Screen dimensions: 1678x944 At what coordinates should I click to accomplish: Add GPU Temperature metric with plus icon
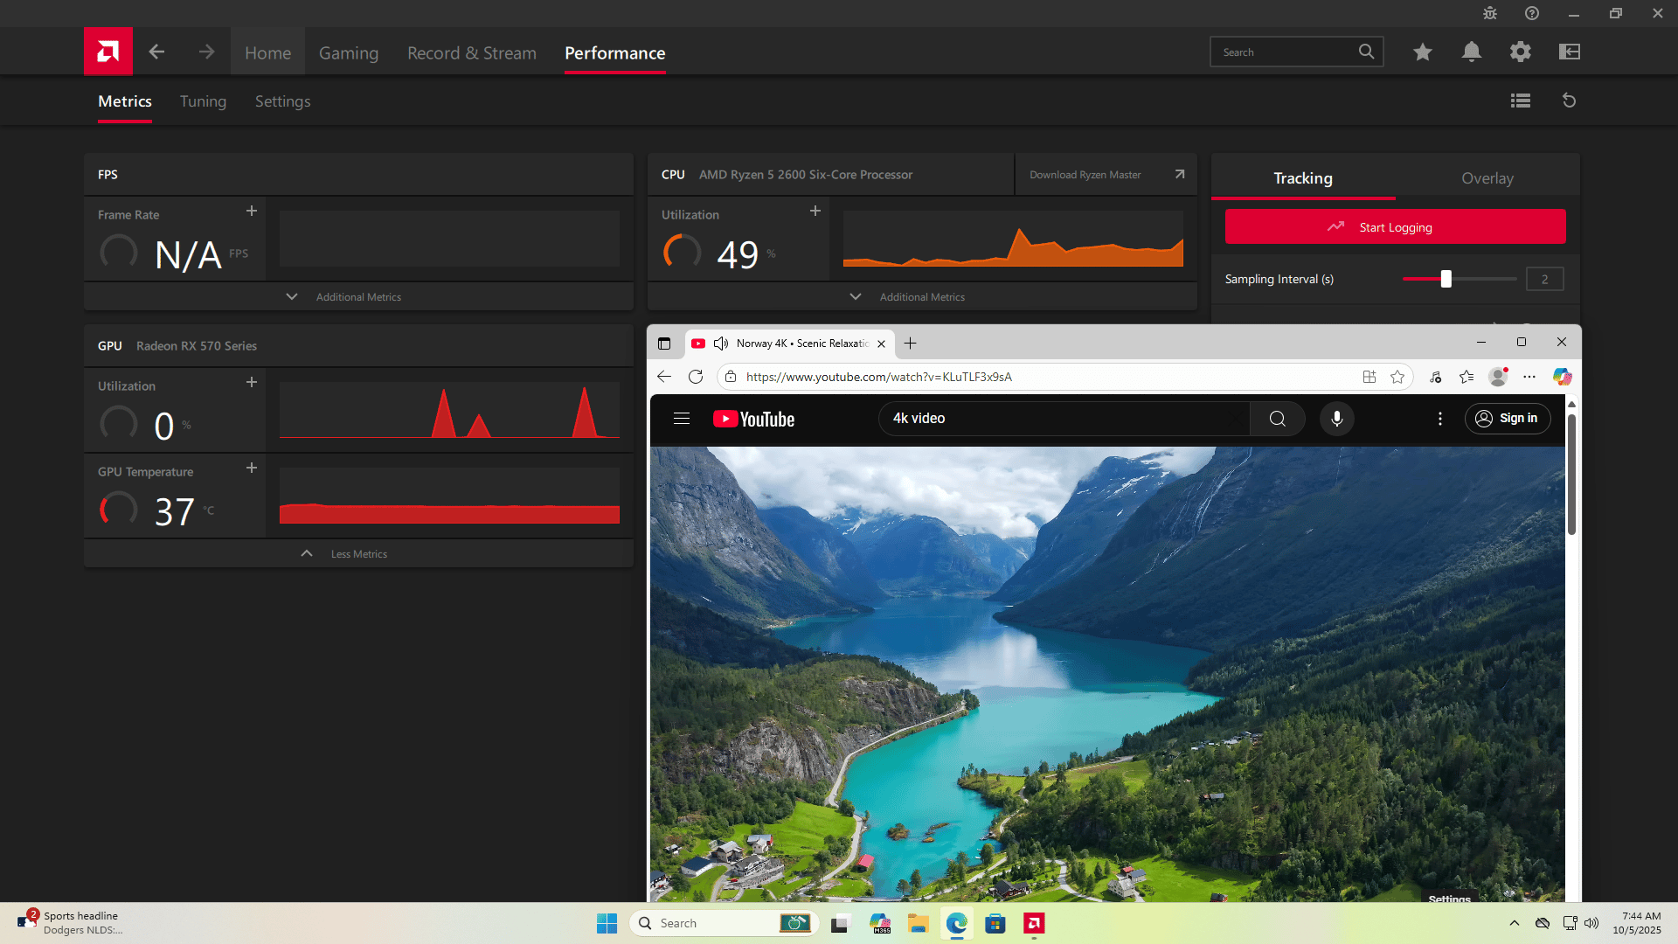[252, 468]
